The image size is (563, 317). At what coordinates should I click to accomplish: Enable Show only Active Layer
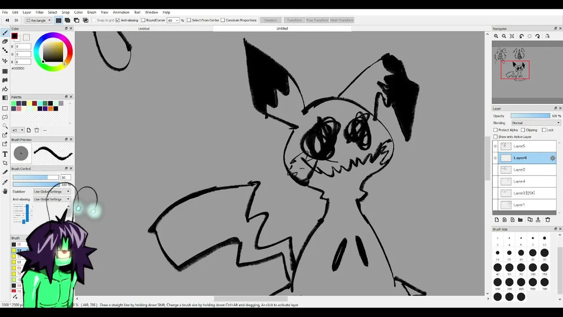495,137
